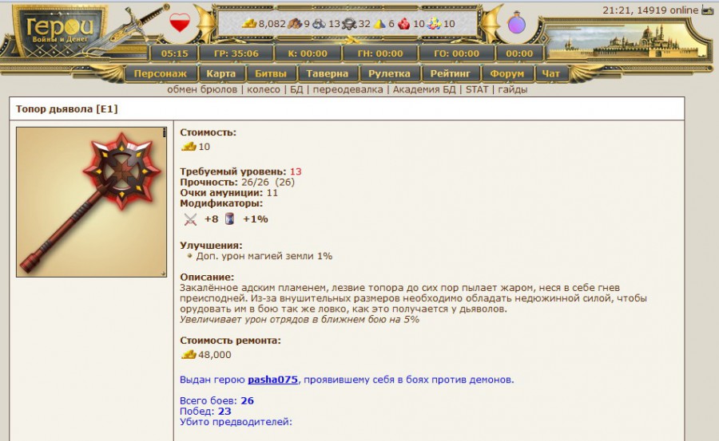Open the Академия БД link
This screenshot has height=441, width=719.
[x=427, y=89]
